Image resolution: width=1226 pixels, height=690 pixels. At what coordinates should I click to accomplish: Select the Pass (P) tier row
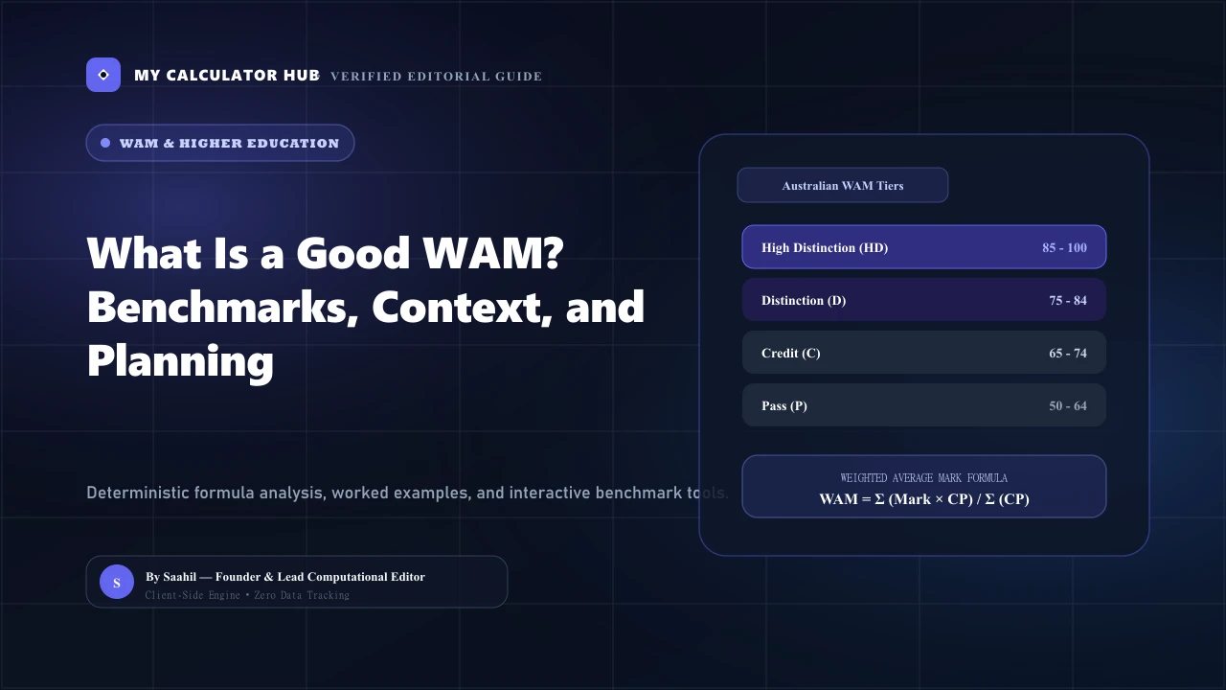point(924,405)
